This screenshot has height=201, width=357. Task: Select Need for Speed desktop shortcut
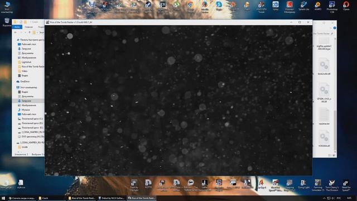tap(346, 185)
